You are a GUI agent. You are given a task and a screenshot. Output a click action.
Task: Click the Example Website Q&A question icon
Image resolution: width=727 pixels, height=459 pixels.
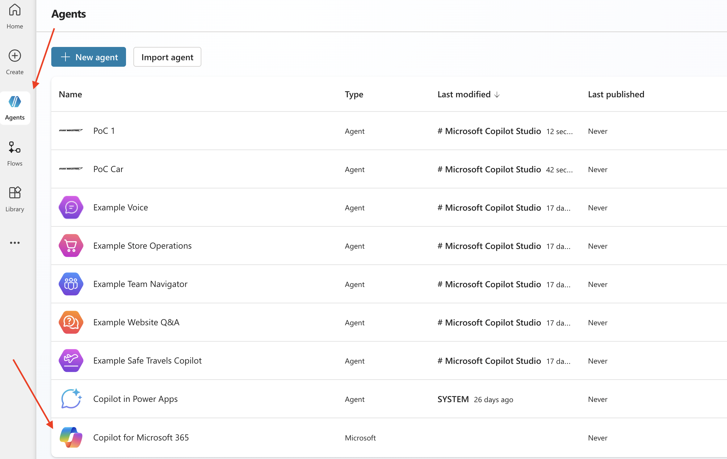click(71, 322)
